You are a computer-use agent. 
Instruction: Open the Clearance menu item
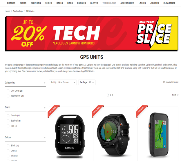(x=169, y=3)
